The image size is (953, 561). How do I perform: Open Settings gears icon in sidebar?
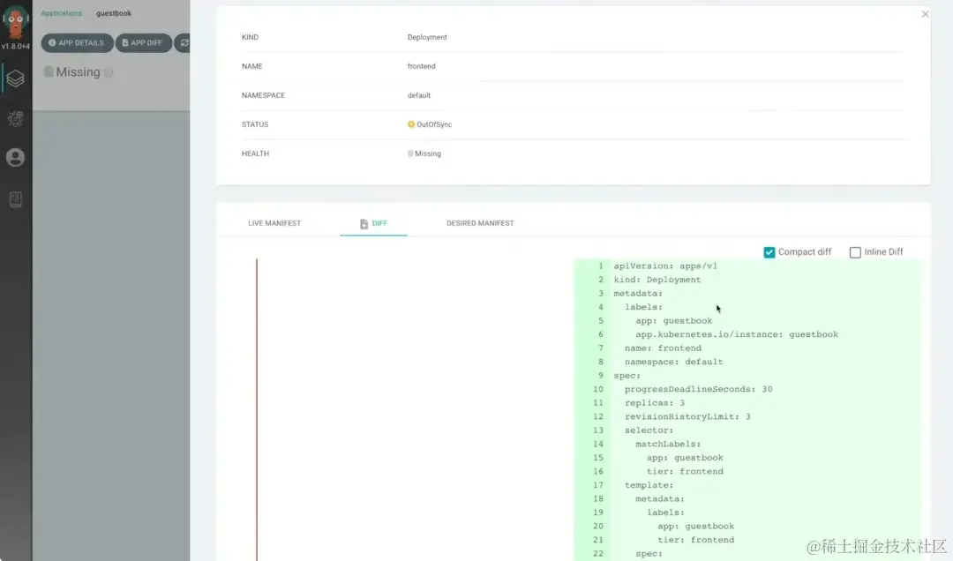(x=15, y=118)
